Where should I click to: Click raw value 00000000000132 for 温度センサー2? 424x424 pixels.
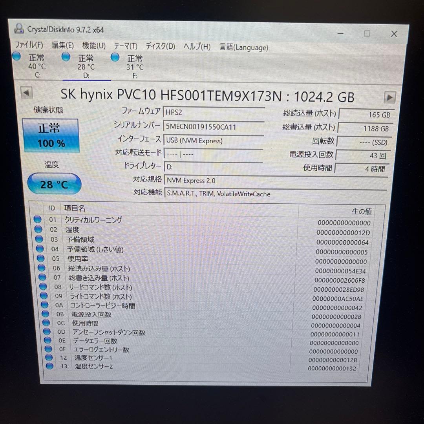pos(332,368)
